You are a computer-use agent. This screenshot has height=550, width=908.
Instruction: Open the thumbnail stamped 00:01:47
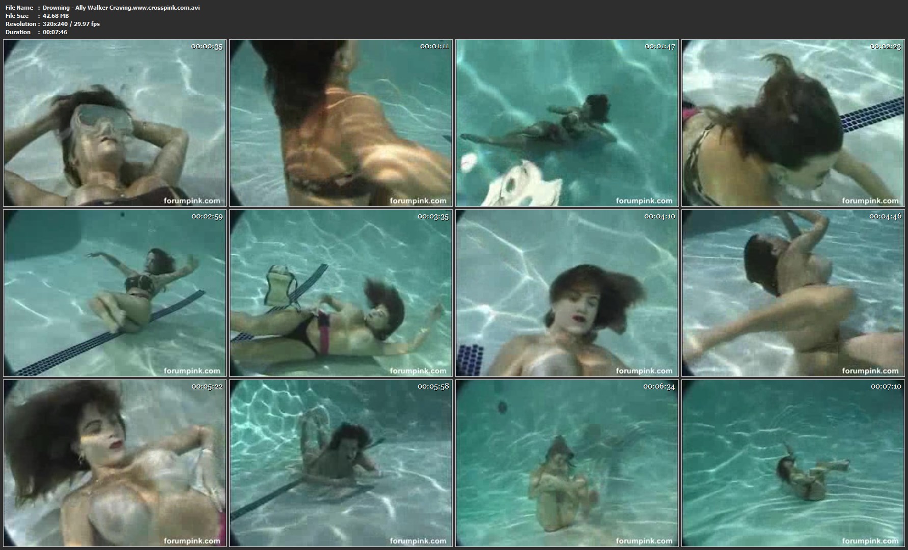[x=567, y=123]
